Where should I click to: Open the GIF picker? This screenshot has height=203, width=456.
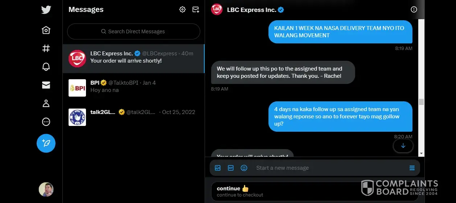(231, 168)
